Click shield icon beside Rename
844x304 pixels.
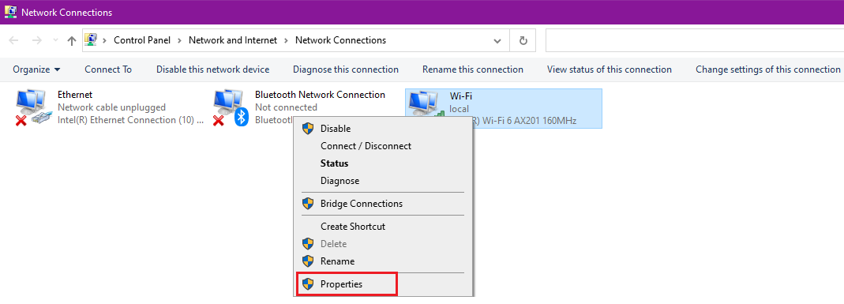pyautogui.click(x=308, y=261)
